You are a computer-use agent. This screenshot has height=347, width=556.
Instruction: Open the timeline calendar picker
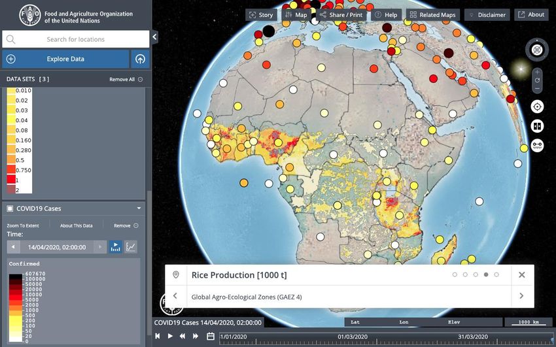[211, 336]
